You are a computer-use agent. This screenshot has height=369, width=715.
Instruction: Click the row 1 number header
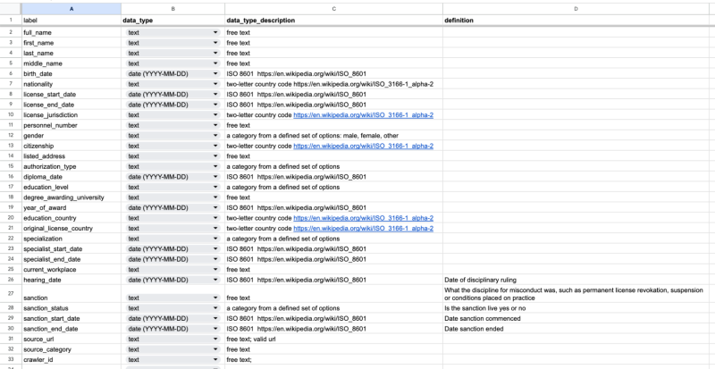pos(9,19)
